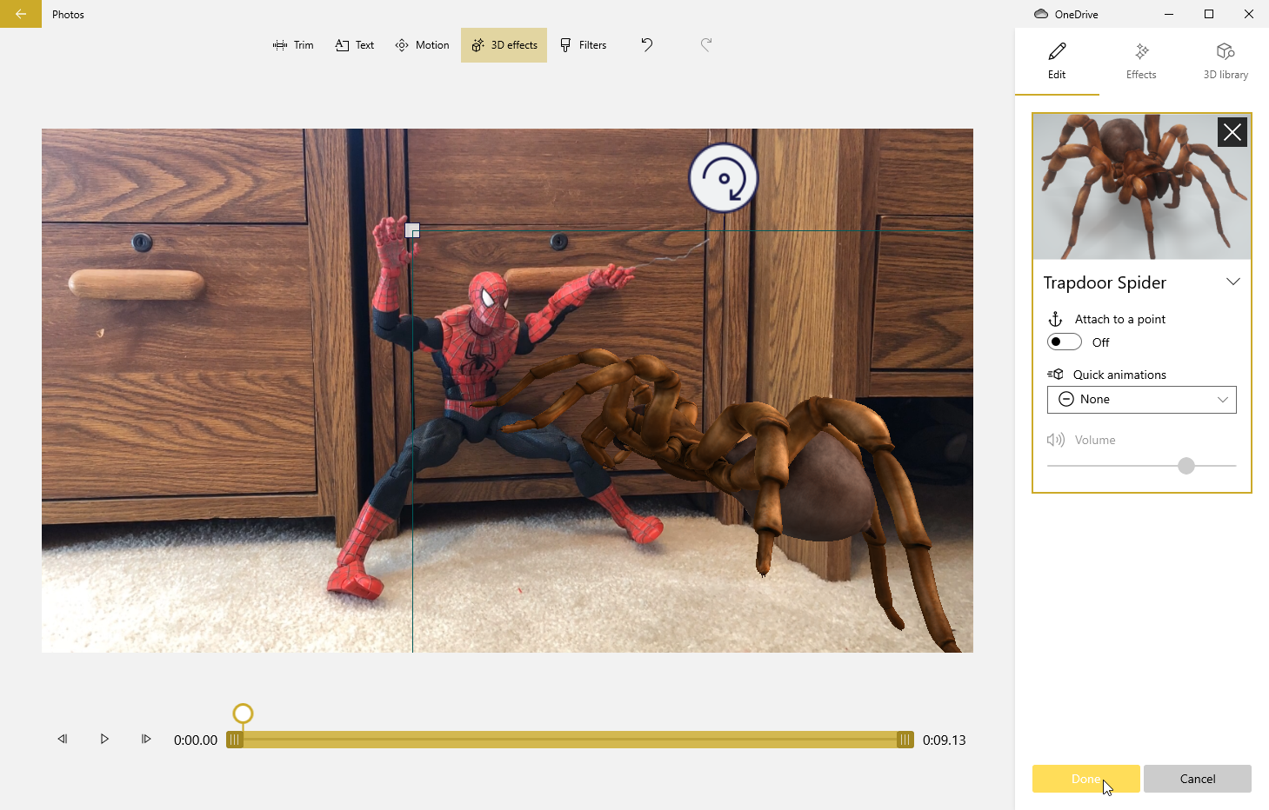The height and width of the screenshot is (810, 1269).
Task: Select the 3D effects tool
Action: click(504, 45)
